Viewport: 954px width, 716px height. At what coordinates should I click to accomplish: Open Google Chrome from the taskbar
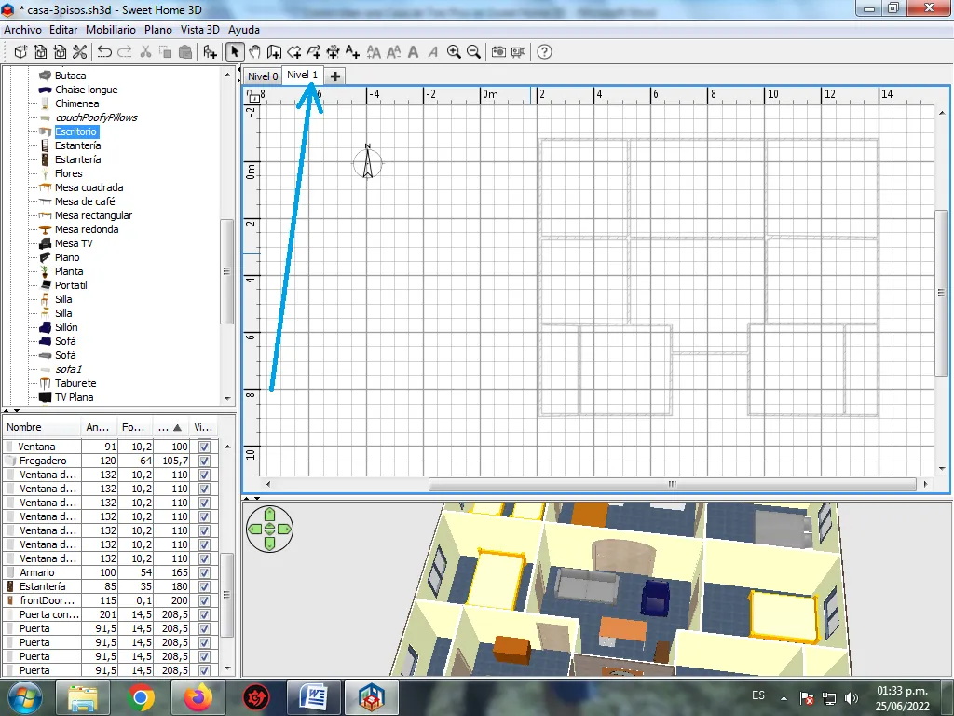[x=141, y=697]
